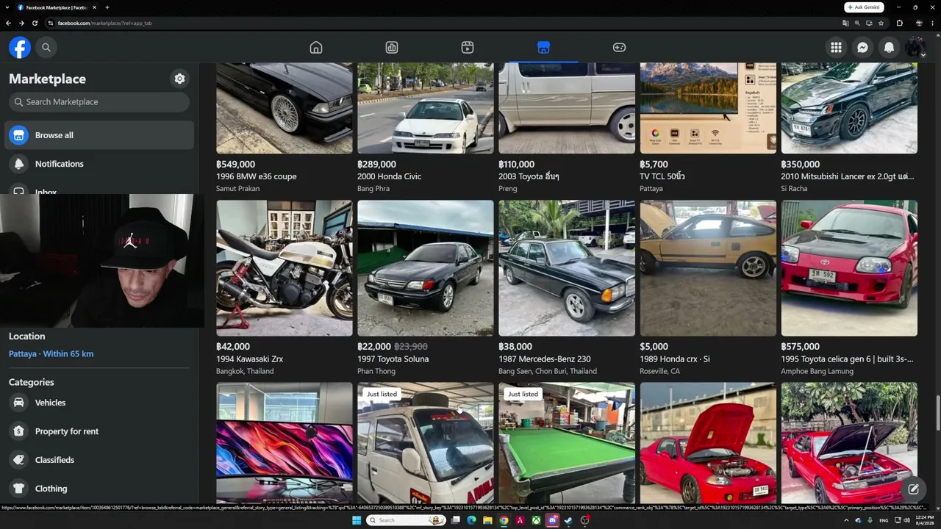Expand the account profile menu
Viewport: 941px width, 529px height.
coord(915,48)
